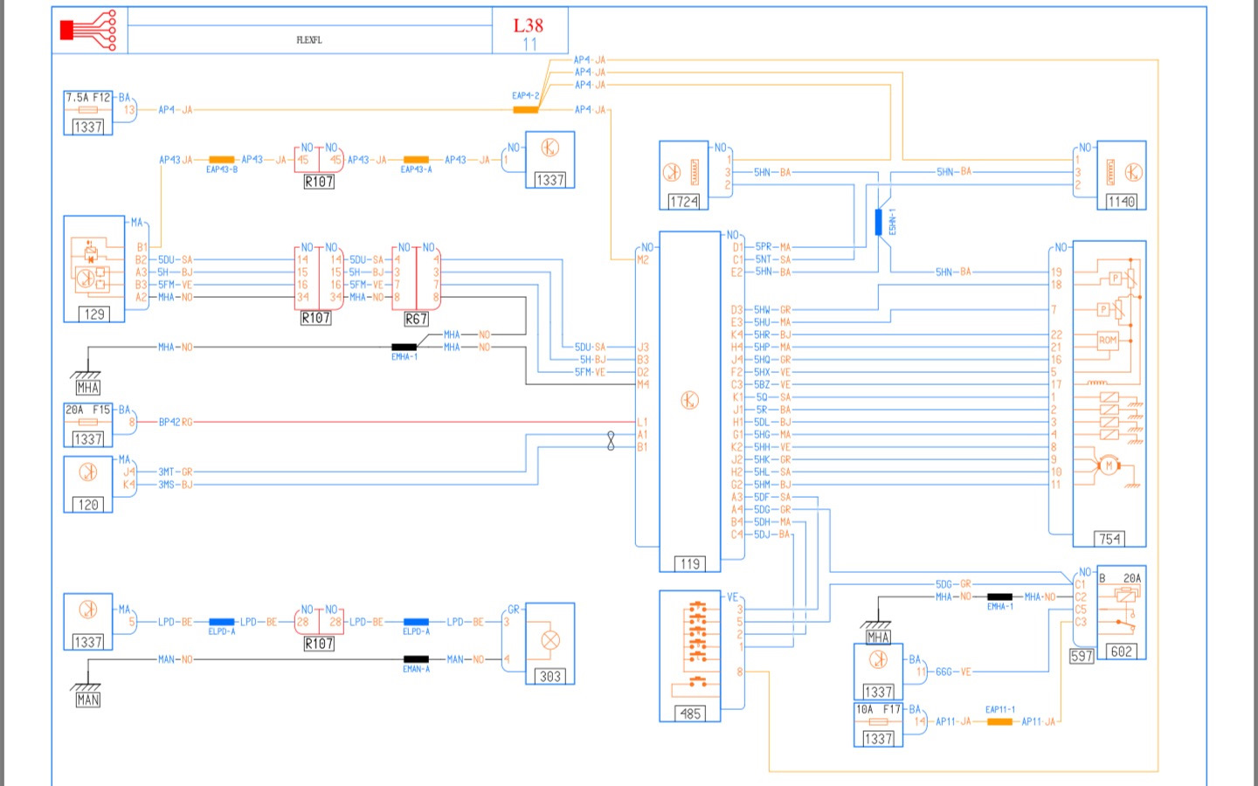Click the blue E5HN-1 splice
The image size is (1258, 786).
(879, 222)
